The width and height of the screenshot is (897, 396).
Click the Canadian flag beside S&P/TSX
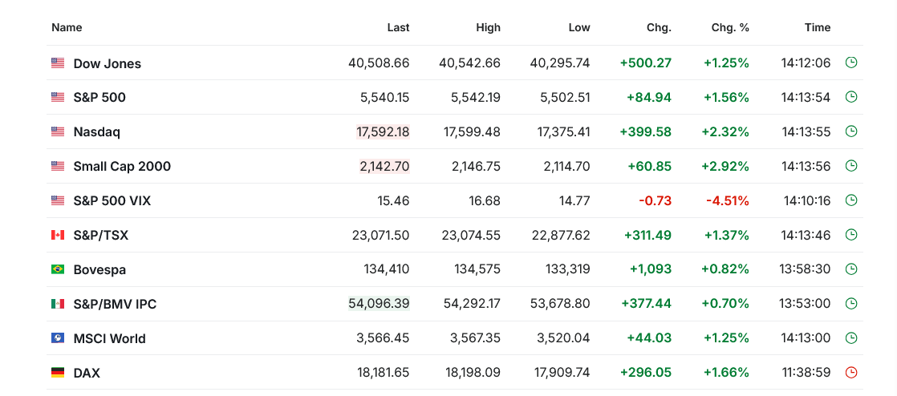(58, 235)
